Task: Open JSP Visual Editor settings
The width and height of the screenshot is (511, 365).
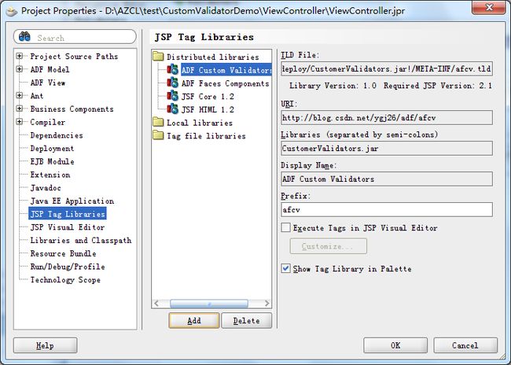Action: coord(68,227)
